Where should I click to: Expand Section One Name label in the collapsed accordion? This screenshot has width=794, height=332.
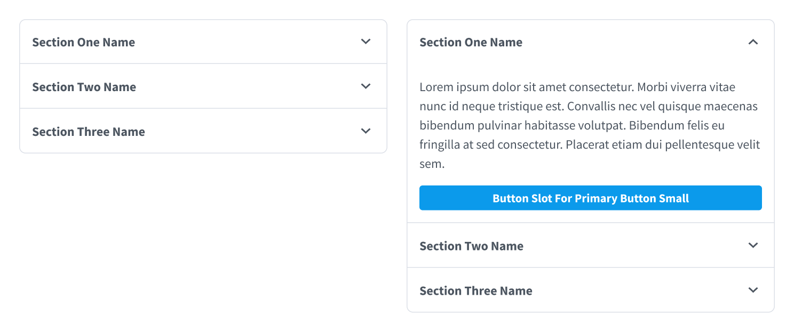click(83, 42)
